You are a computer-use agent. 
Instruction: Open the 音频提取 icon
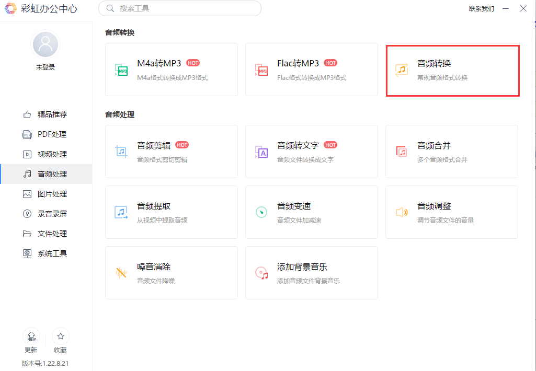(x=121, y=212)
